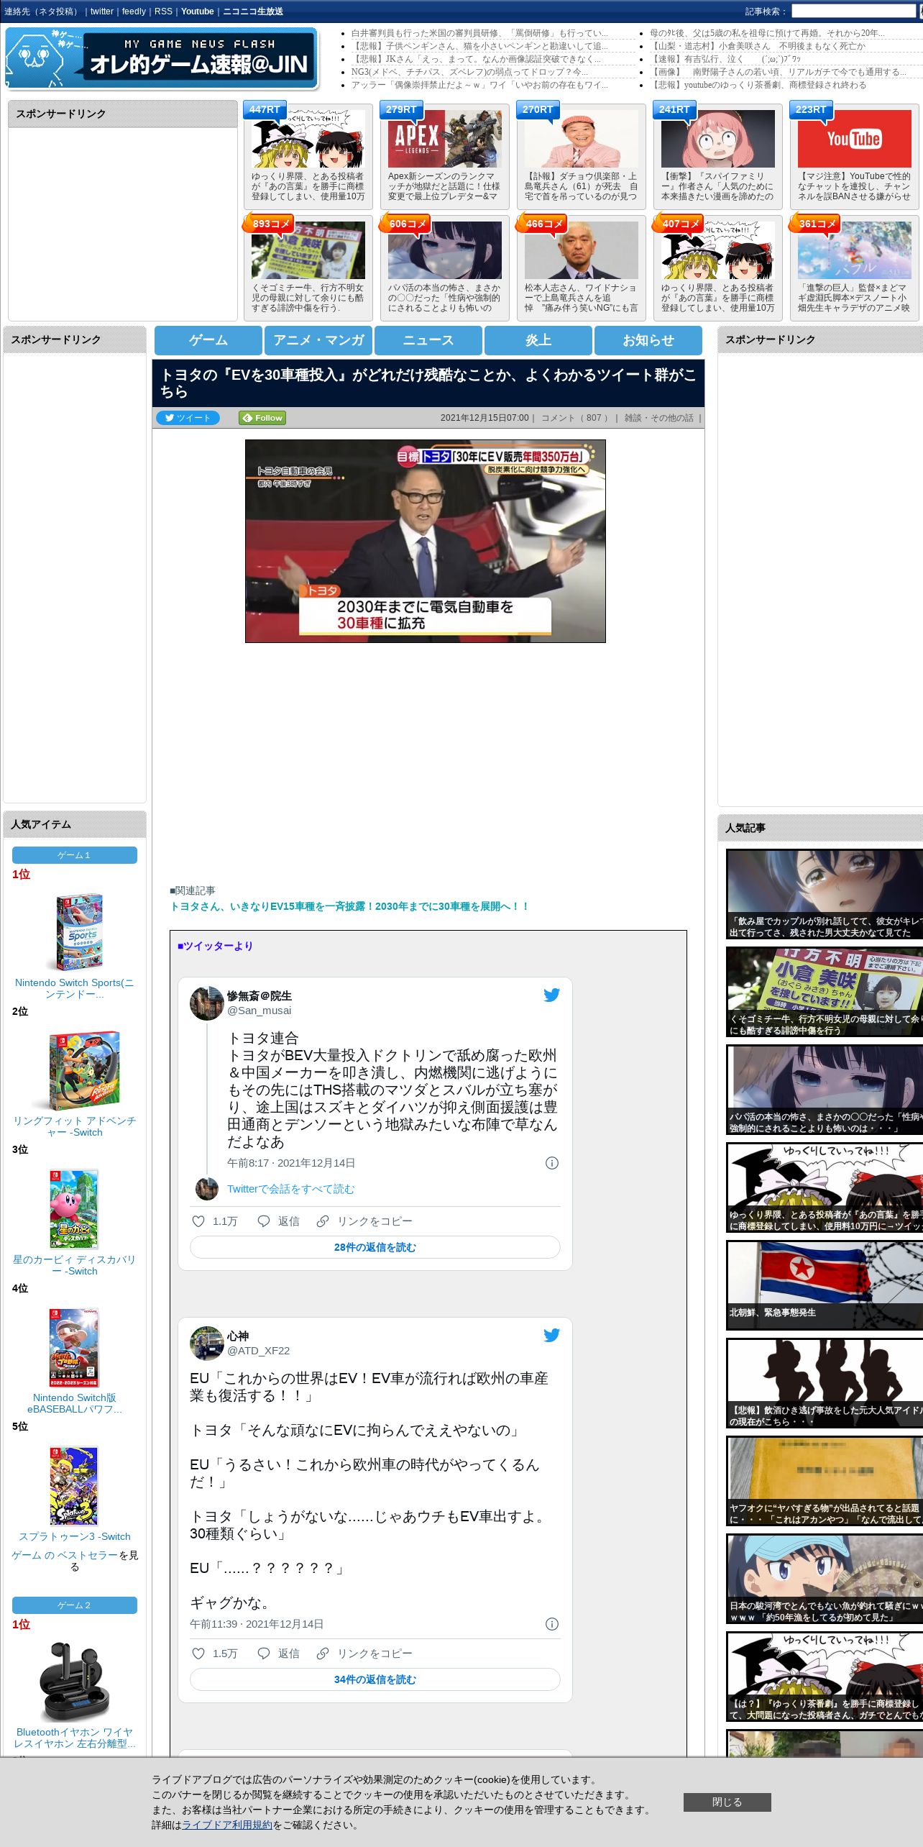Click reply (返信) on the 惨無斎 tweet
923x1847 pixels.
click(278, 1221)
